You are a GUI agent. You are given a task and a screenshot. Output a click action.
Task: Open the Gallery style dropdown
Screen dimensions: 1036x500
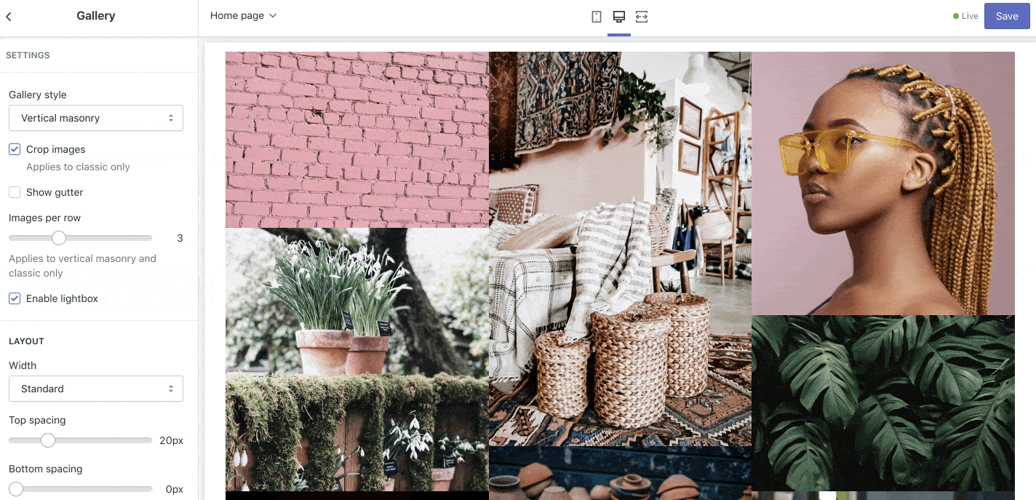tap(96, 118)
